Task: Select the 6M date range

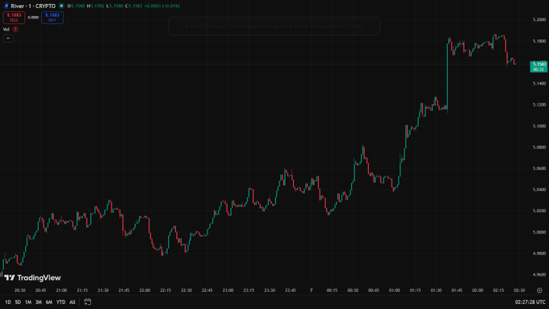Action: [x=49, y=302]
